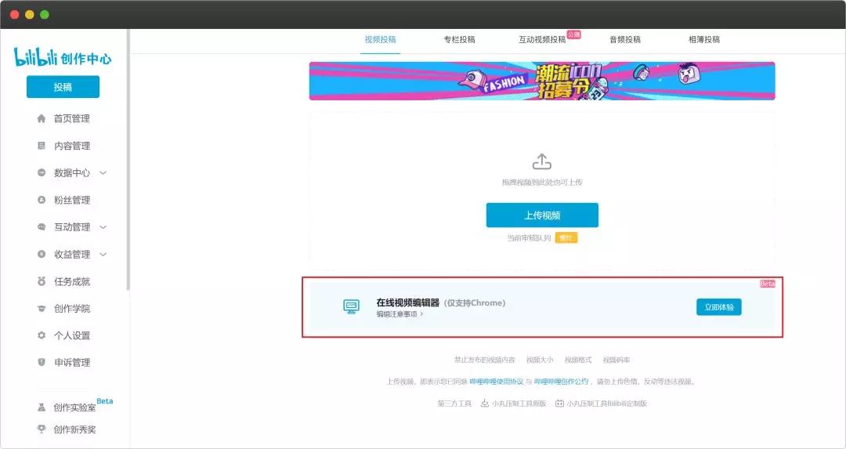846x449 pixels.
Task: Click the upload arrow icon in drop area
Action: click(x=542, y=161)
